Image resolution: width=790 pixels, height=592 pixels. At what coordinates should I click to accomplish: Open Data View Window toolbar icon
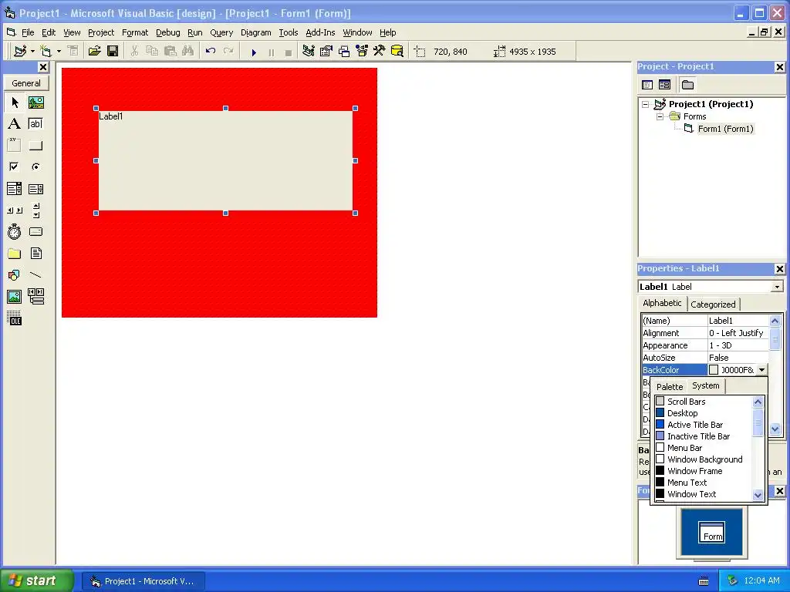[397, 52]
